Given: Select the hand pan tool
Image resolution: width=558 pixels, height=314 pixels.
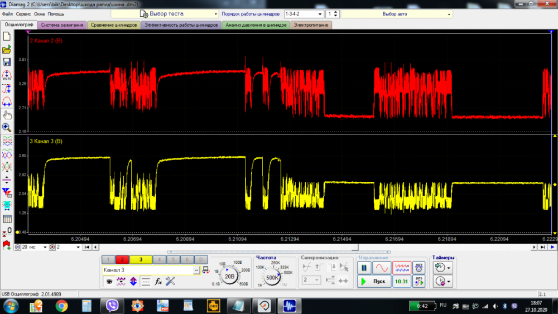Looking at the screenshot, I should (x=7, y=114).
